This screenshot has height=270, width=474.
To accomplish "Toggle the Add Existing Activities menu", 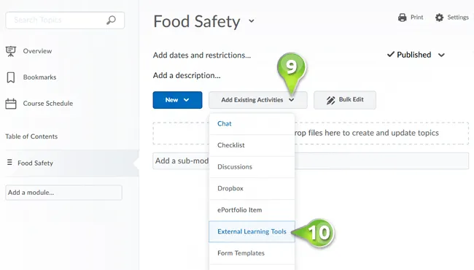I will [258, 100].
